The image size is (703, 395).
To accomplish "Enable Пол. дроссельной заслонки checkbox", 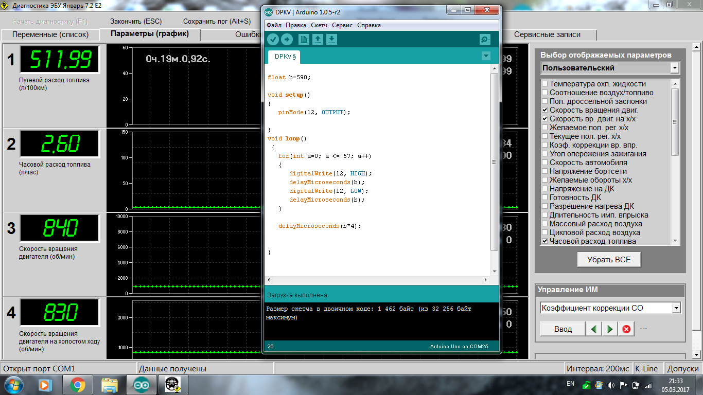I will (x=545, y=101).
